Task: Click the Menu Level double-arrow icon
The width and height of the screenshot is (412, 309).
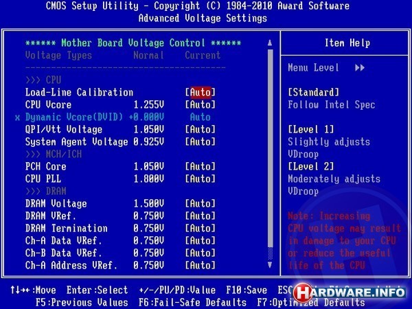Action: tap(360, 68)
